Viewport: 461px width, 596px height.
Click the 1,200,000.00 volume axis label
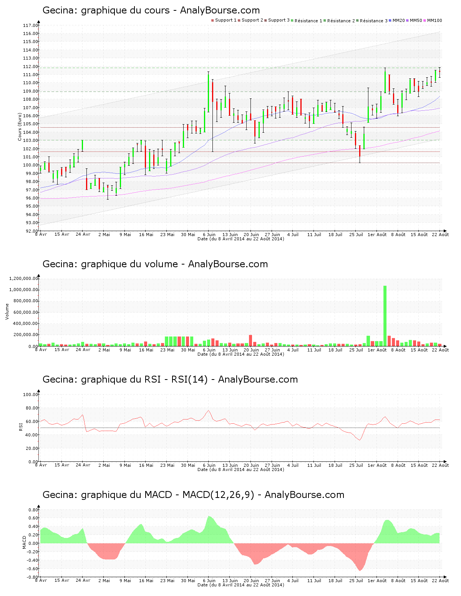click(24, 279)
